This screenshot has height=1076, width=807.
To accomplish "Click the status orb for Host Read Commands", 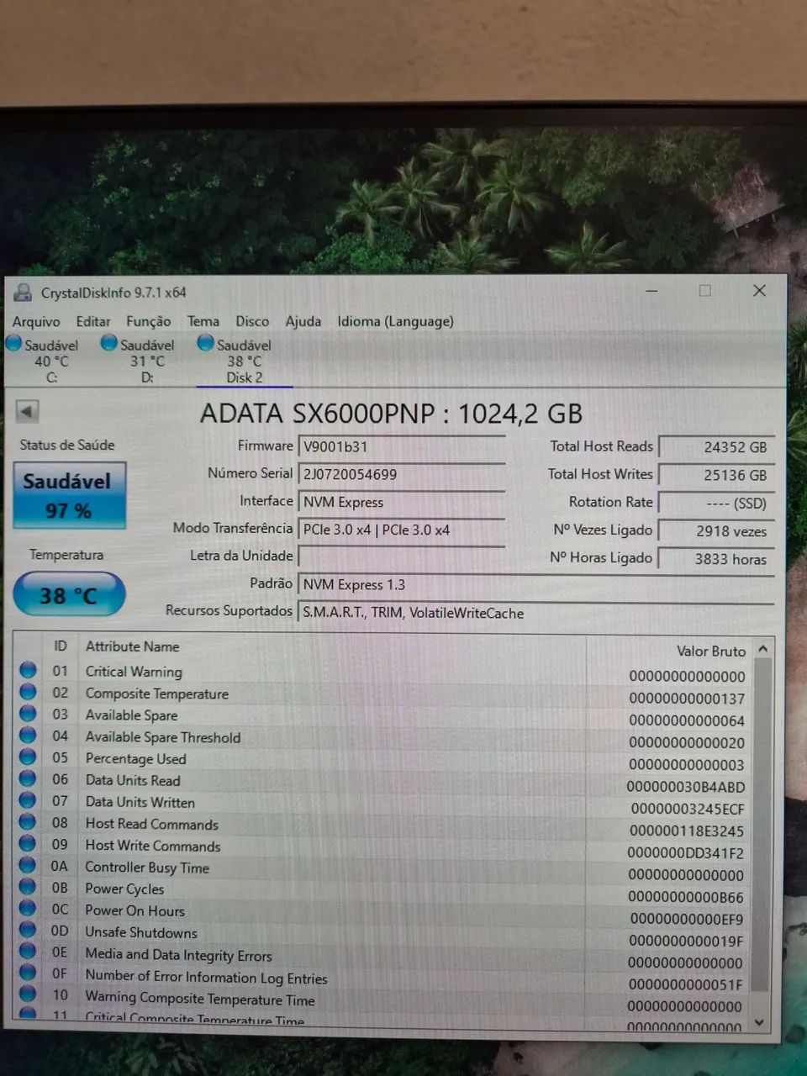I will coord(28,822).
